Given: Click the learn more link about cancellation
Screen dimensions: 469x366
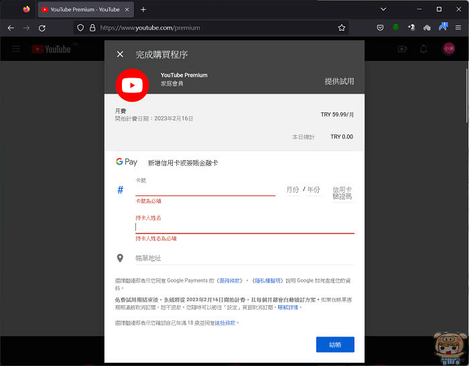Looking at the screenshot, I should pos(288,307).
